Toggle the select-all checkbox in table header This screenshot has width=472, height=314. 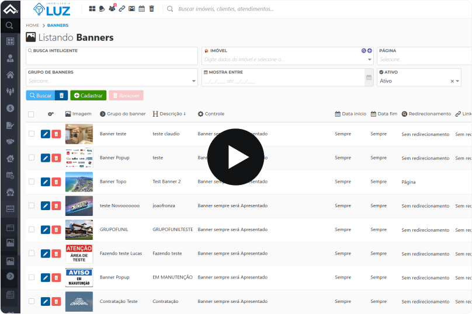31,114
